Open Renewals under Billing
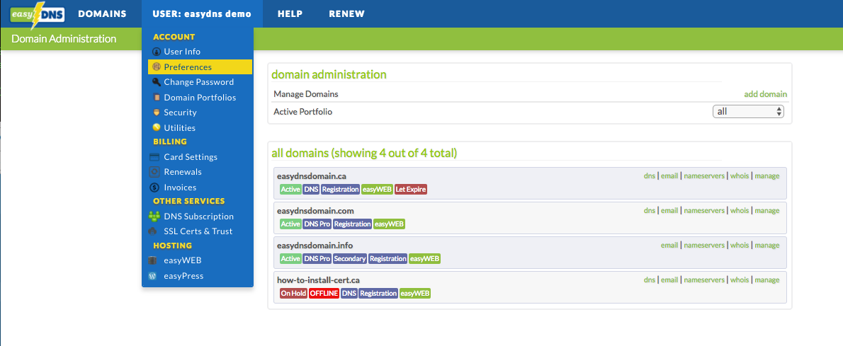This screenshot has height=346, width=843. coord(183,172)
